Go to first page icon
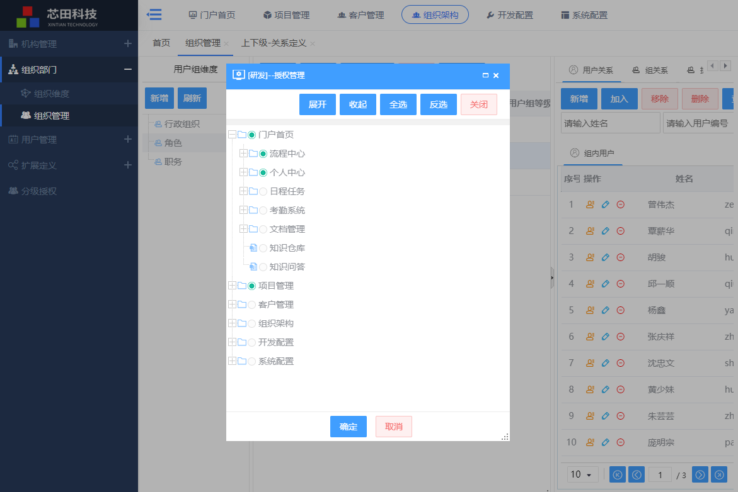The height and width of the screenshot is (492, 738). (618, 474)
